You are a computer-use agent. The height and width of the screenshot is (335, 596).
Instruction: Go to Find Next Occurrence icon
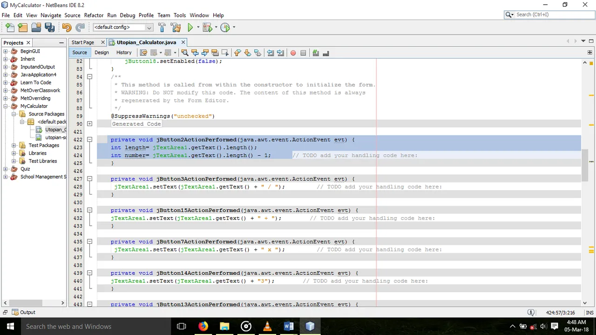pos(205,53)
